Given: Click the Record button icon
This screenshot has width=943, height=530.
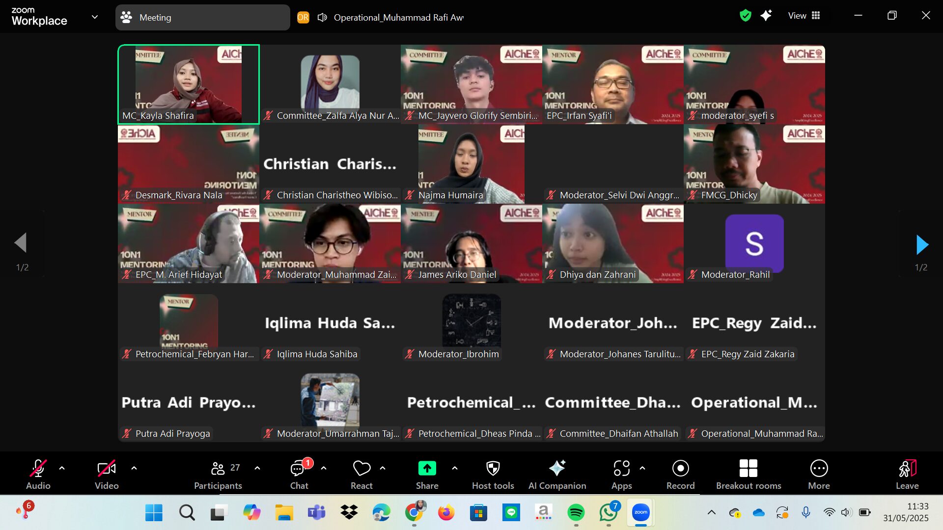Looking at the screenshot, I should 680,469.
